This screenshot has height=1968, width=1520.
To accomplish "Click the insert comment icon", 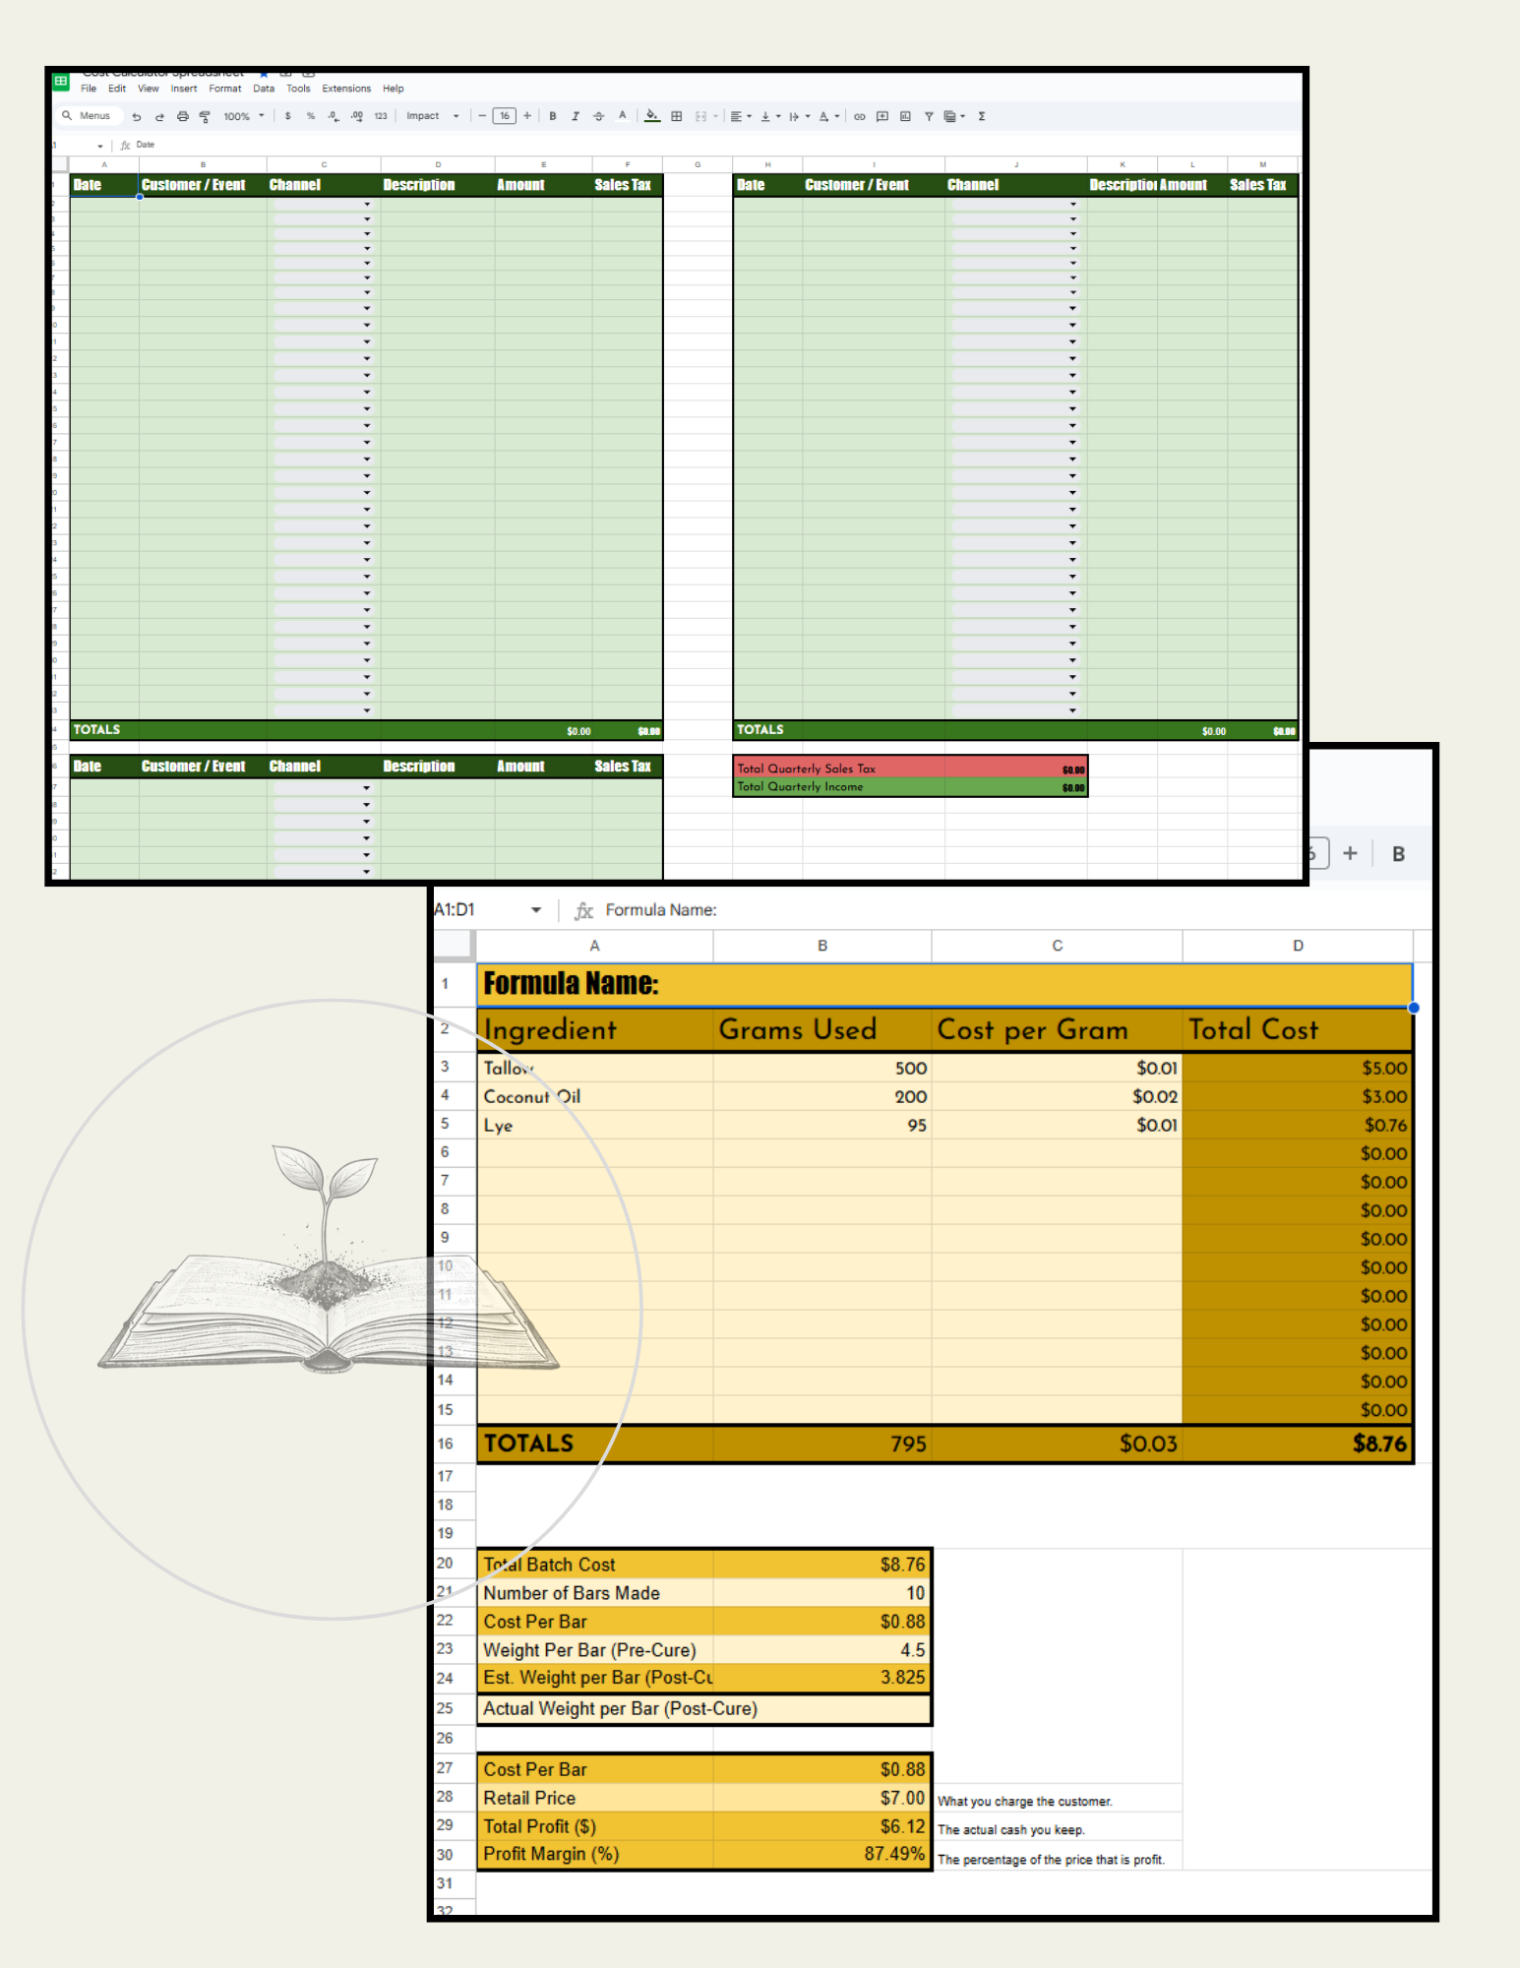I will click(x=882, y=116).
